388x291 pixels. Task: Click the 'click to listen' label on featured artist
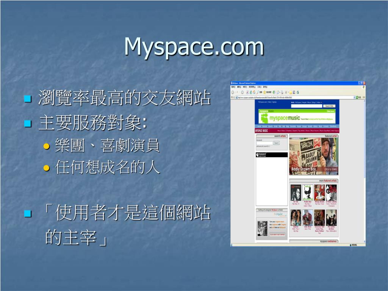330,169
